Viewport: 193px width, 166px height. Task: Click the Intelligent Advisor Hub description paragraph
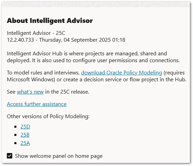point(93,57)
